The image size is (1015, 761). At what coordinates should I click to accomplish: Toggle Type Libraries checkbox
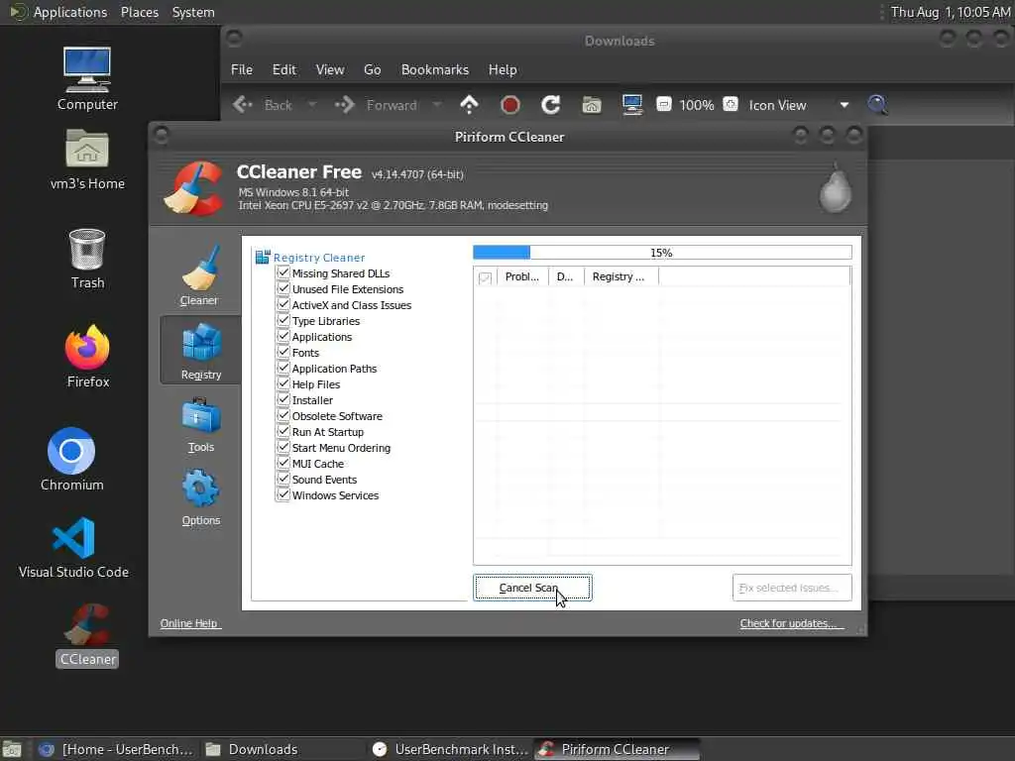point(282,320)
